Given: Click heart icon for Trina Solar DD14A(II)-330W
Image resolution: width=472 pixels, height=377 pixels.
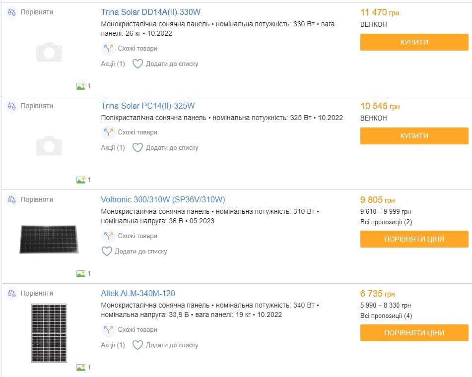Looking at the screenshot, I should pos(137,64).
